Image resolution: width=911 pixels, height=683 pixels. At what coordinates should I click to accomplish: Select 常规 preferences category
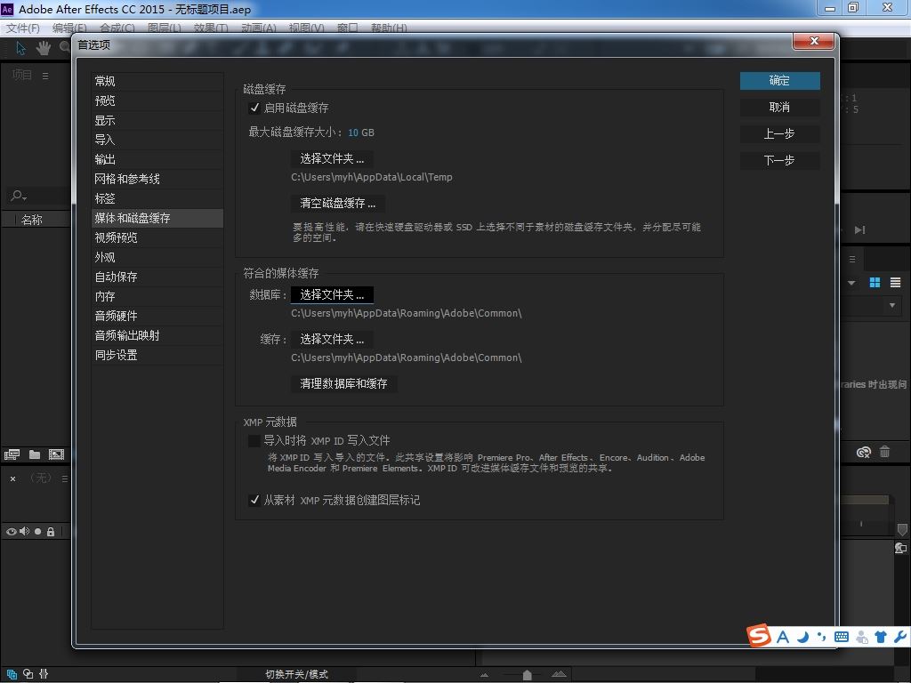pos(157,81)
